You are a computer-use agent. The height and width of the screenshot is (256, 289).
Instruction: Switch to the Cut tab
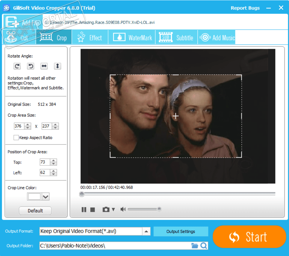(x=19, y=37)
